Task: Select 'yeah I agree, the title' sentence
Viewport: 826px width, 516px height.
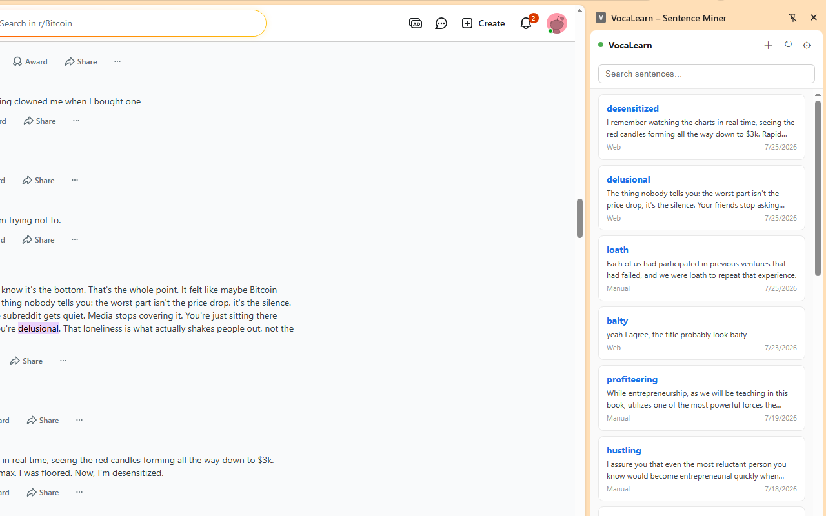Action: [x=676, y=334]
